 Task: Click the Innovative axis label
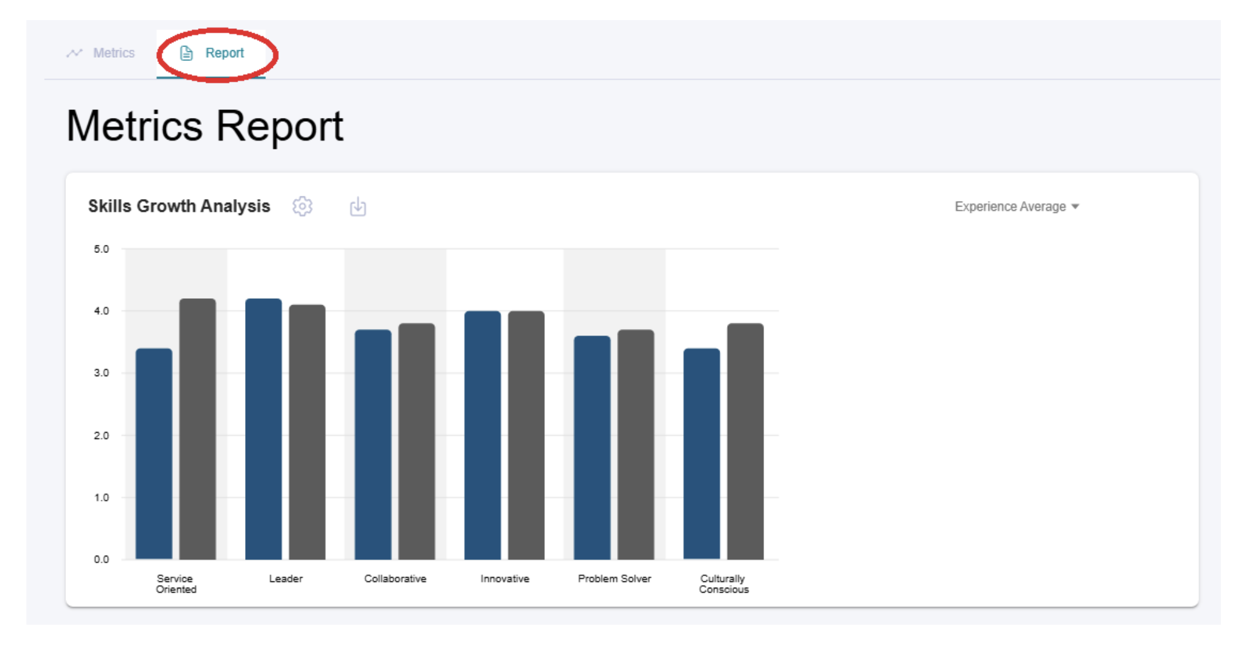(505, 578)
